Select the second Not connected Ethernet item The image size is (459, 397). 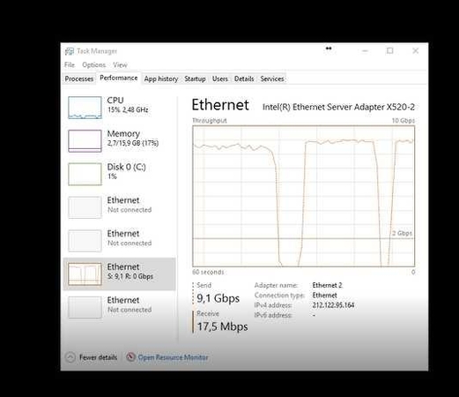[x=119, y=241]
